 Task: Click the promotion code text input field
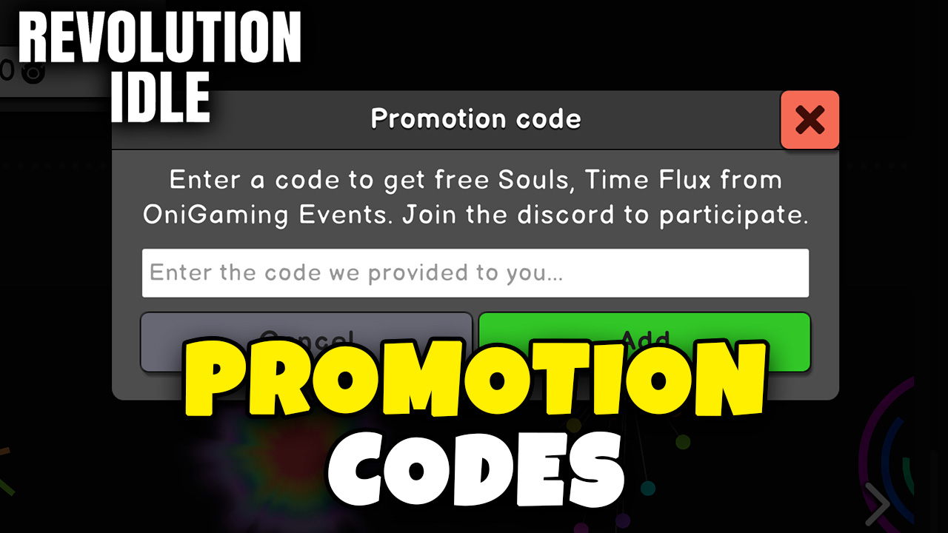click(475, 273)
